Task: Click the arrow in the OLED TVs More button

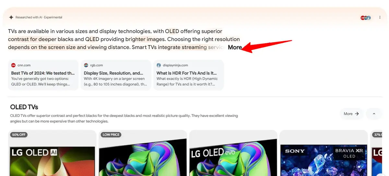Action: 357,114
